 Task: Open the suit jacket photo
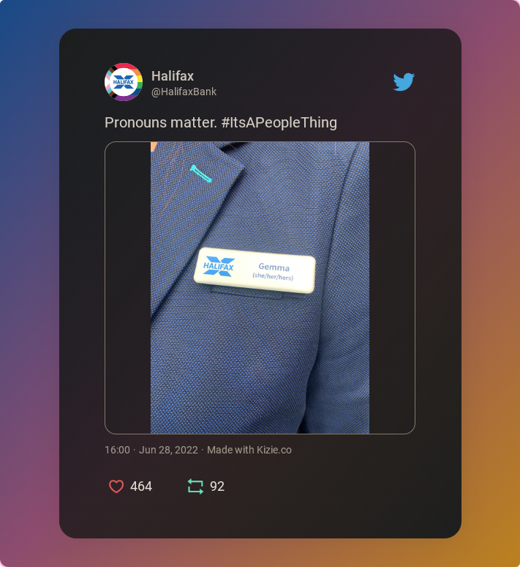260,287
